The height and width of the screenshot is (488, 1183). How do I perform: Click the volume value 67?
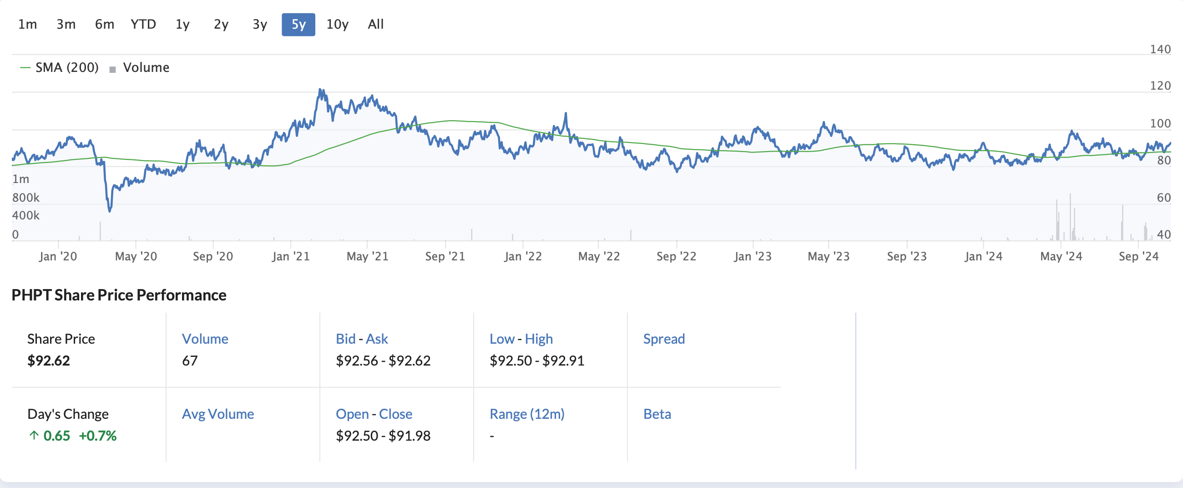190,361
